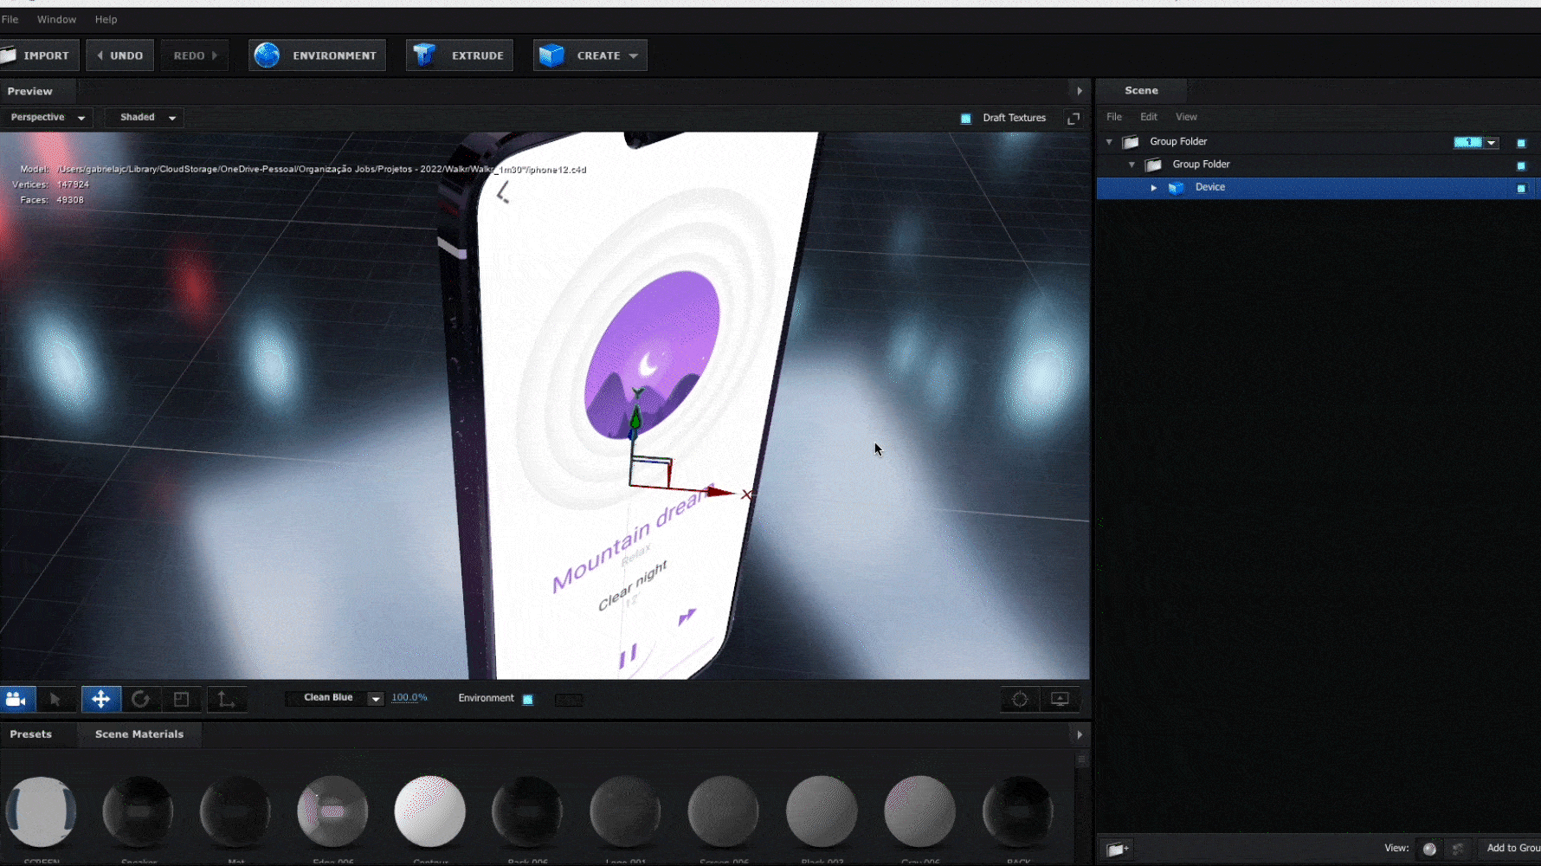The width and height of the screenshot is (1541, 866).
Task: Click the target focus icon in preview toolbar
Action: pyautogui.click(x=1020, y=699)
